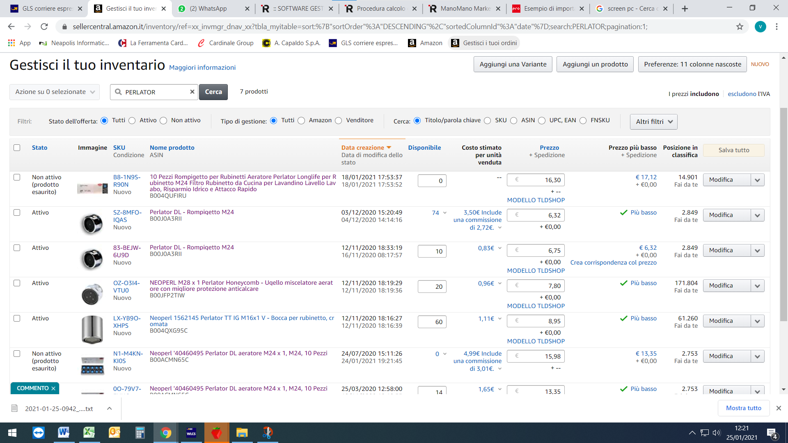The image size is (788, 443).
Task: Go back to the previous browser page
Action: click(11, 27)
